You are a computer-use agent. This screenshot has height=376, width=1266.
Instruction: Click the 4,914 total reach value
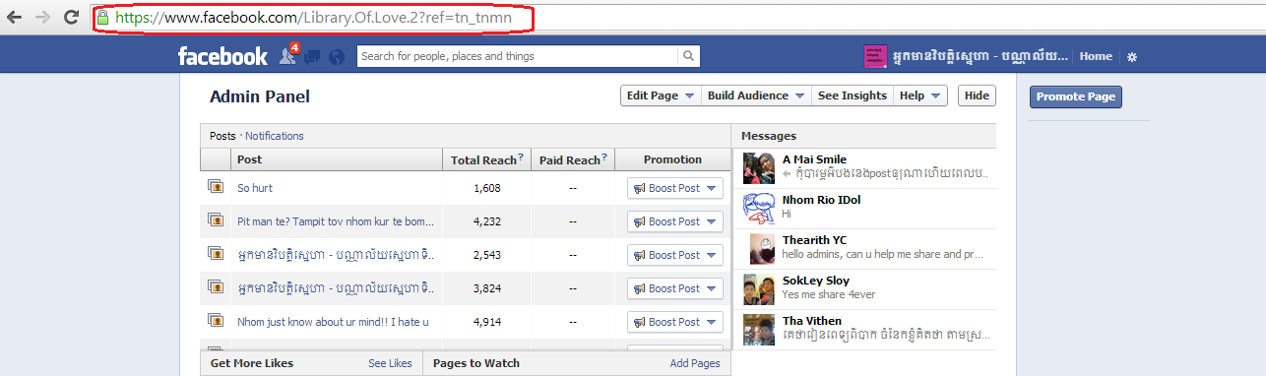point(487,322)
